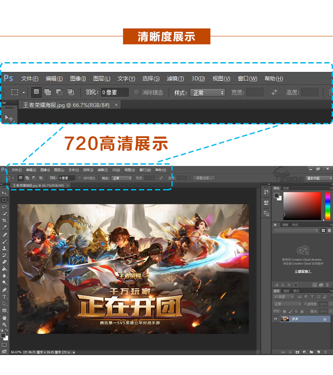Select the Eraser tool

coord(4,262)
